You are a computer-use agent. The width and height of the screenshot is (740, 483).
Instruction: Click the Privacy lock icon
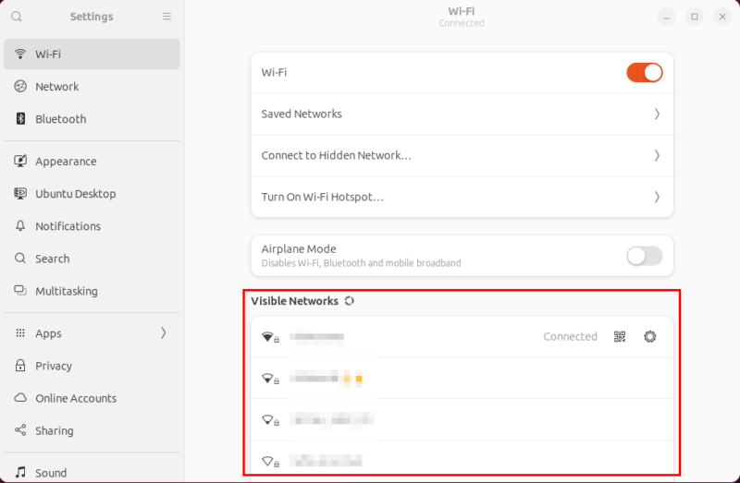(20, 366)
